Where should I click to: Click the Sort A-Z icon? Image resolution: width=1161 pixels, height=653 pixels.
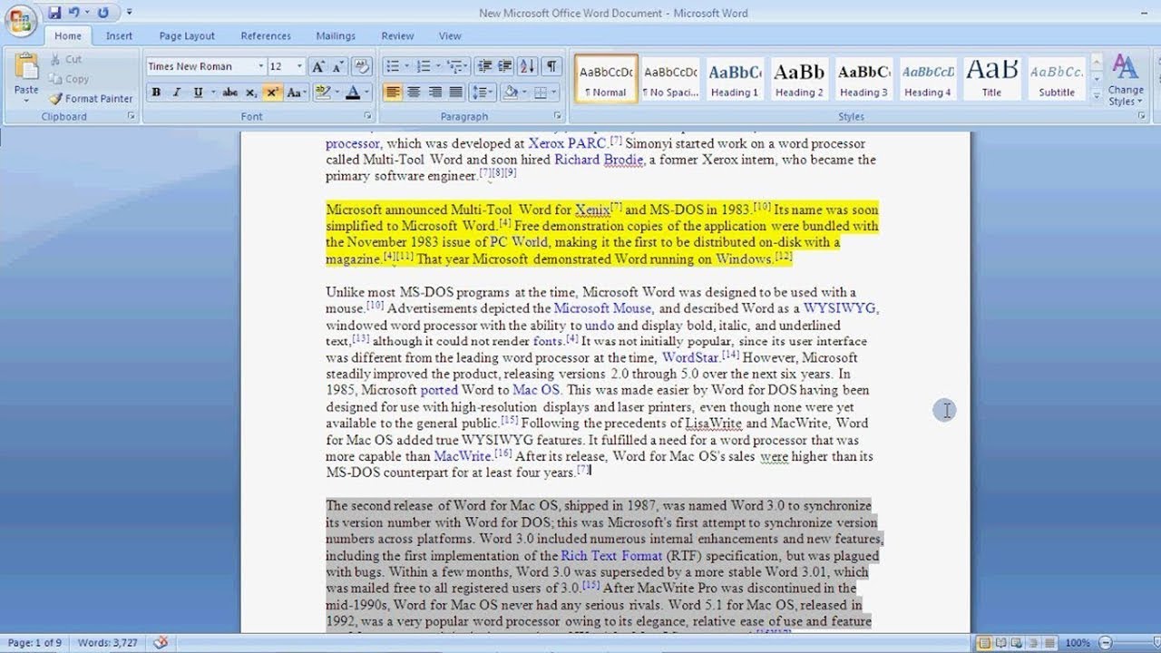point(528,66)
